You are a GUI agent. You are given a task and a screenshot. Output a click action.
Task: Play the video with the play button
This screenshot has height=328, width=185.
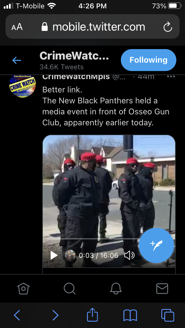point(54,256)
